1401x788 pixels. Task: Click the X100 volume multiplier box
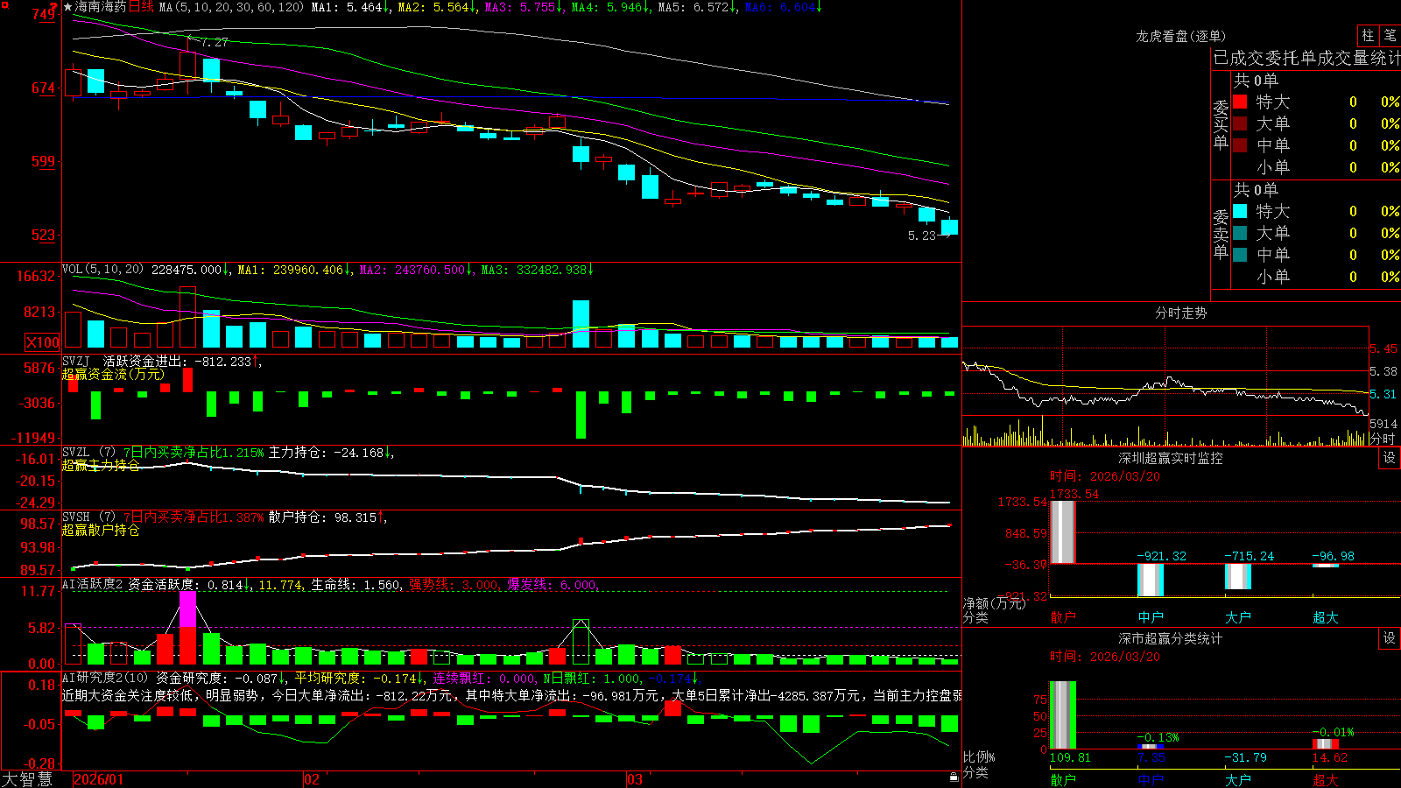(x=42, y=342)
